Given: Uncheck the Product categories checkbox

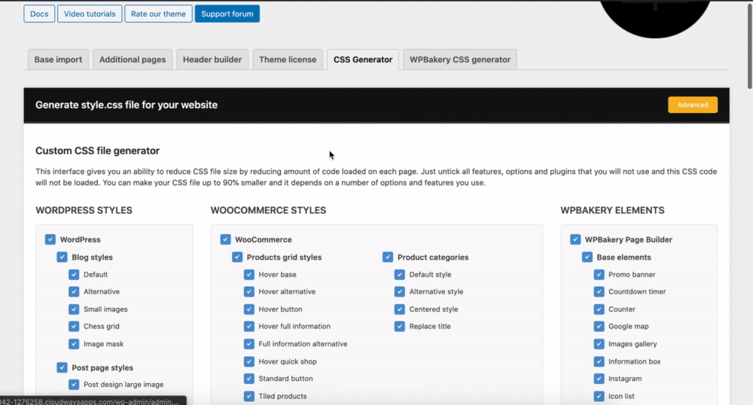Looking at the screenshot, I should (x=388, y=257).
